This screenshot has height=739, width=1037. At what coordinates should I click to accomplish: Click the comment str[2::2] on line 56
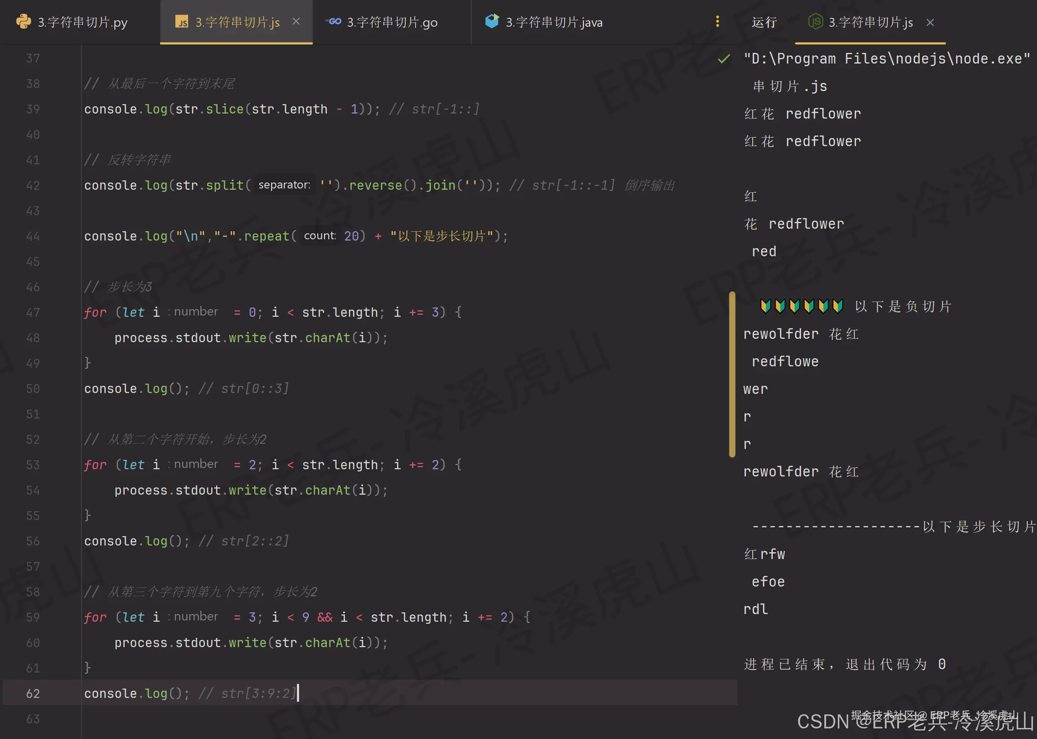coord(244,541)
